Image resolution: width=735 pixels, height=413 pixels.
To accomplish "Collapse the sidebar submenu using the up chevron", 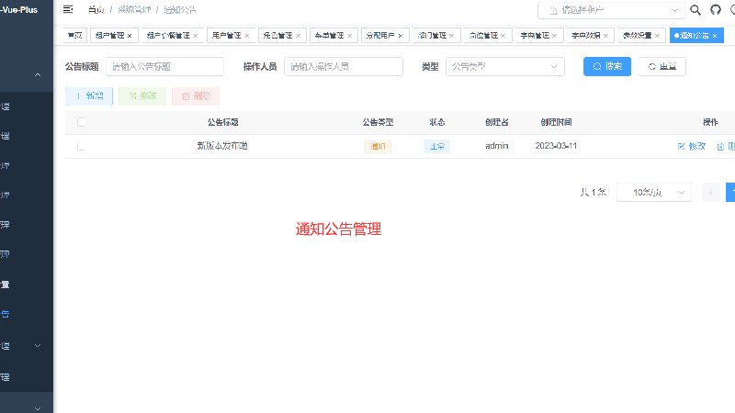I will 38,75.
